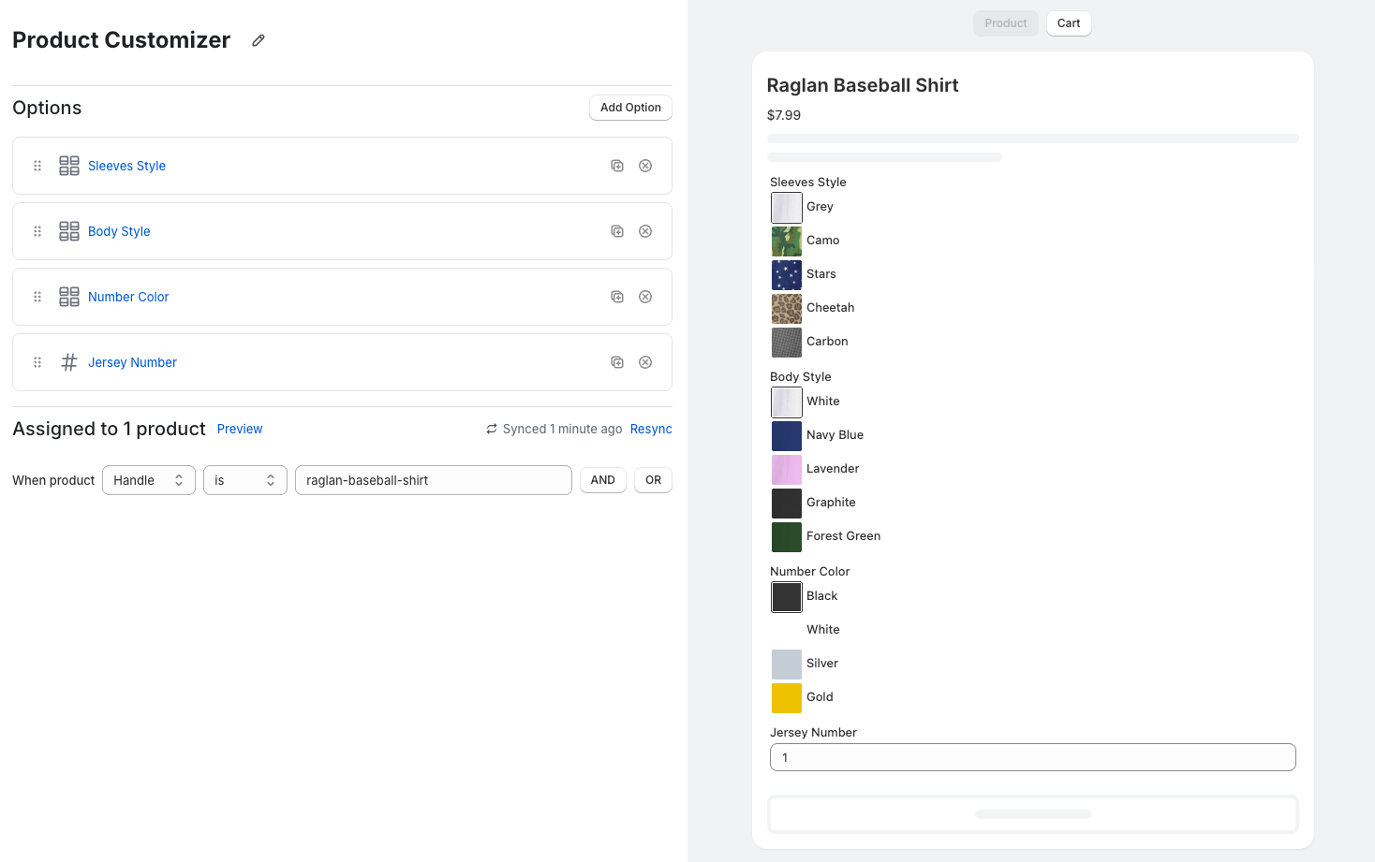Click the Resync link
The height and width of the screenshot is (862, 1375).
tap(651, 429)
